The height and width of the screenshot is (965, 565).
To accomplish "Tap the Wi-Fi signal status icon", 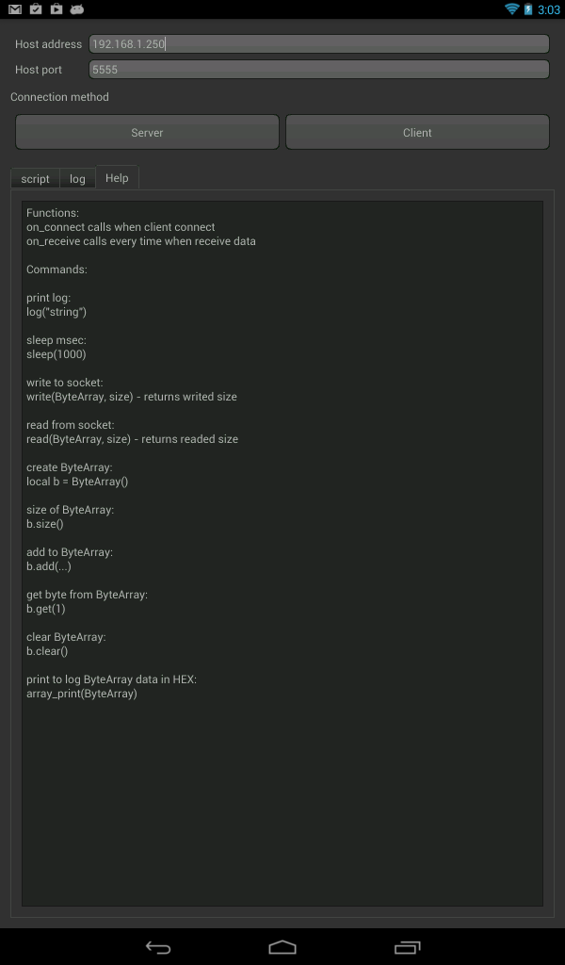I will 512,9.
